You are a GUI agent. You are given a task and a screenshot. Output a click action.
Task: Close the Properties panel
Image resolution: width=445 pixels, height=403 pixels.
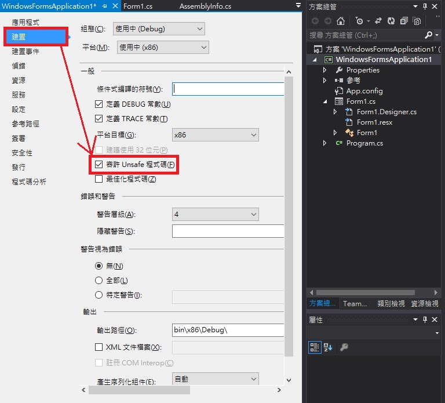tap(435, 320)
